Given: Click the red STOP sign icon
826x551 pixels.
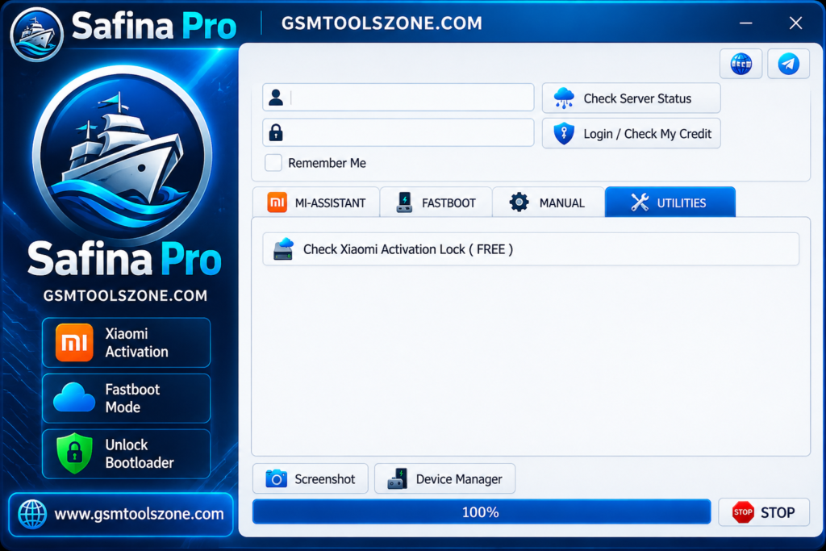Looking at the screenshot, I should coord(743,512).
